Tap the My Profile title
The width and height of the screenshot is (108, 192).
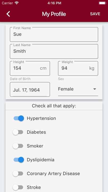(54, 14)
